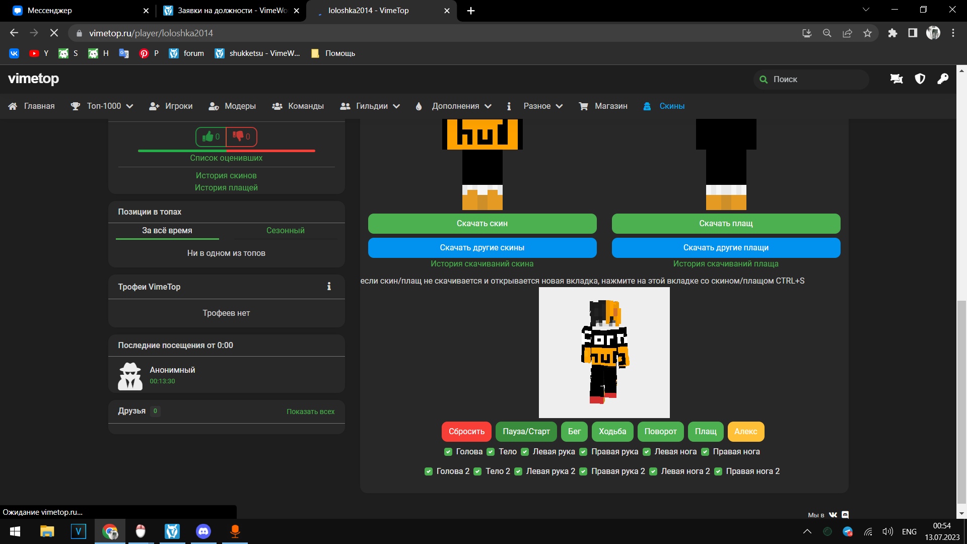Image resolution: width=967 pixels, height=544 pixels.
Task: Switch to the Сезонный tab
Action: 285,231
